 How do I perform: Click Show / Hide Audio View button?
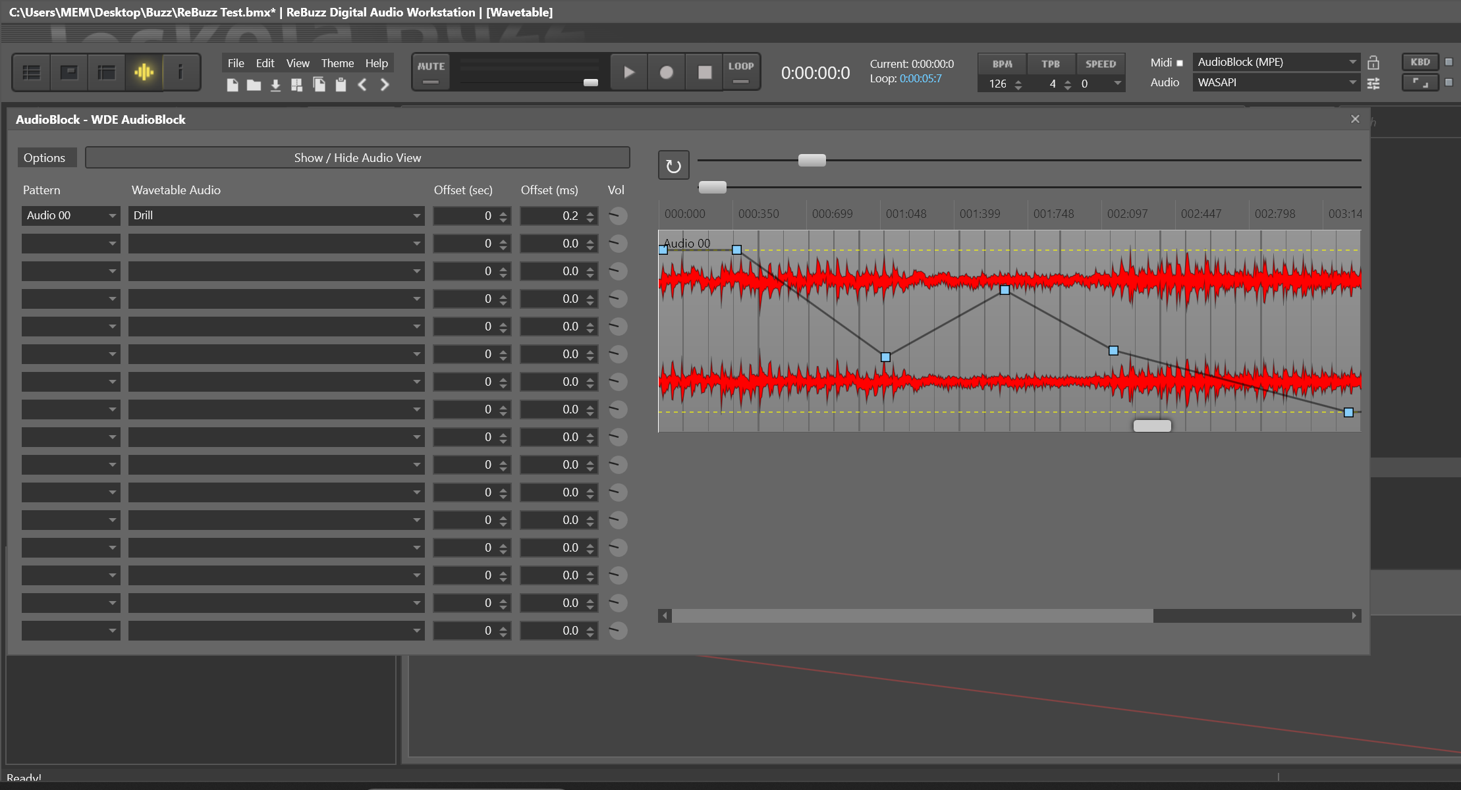click(358, 158)
